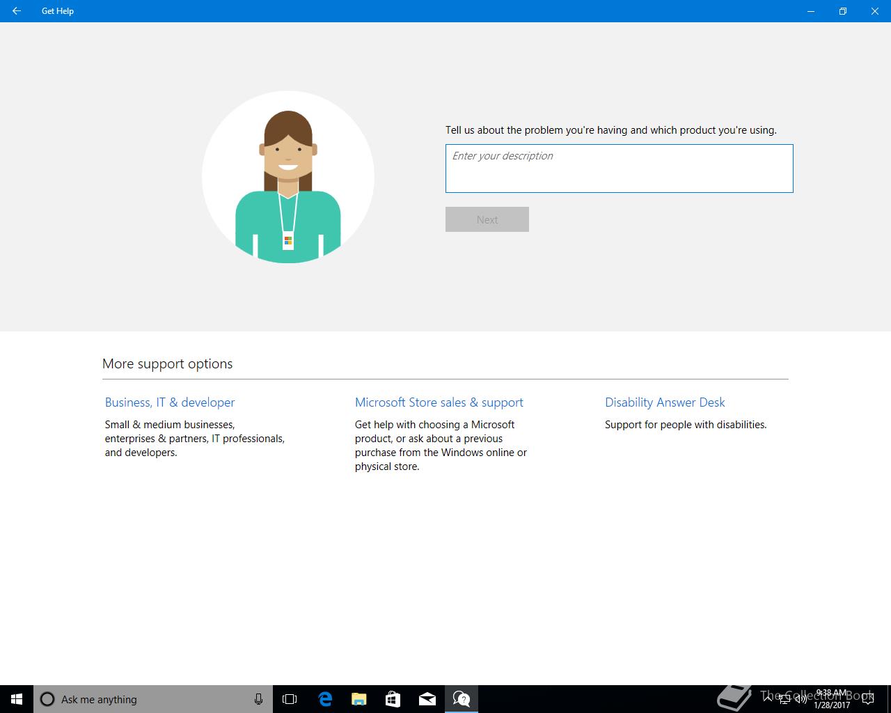Select the Get Help taskbar icon
The height and width of the screenshot is (713, 891).
(x=461, y=699)
